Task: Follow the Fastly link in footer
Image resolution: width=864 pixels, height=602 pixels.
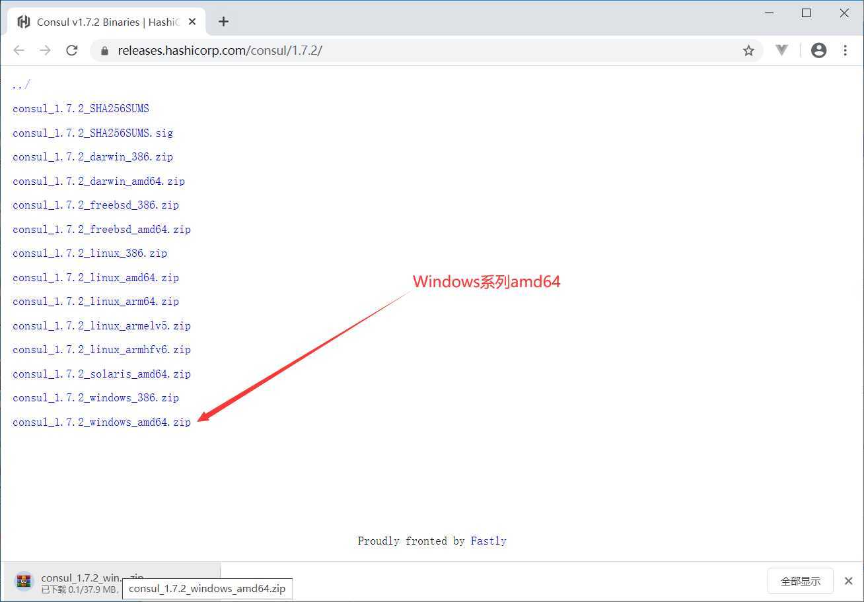Action: tap(489, 541)
